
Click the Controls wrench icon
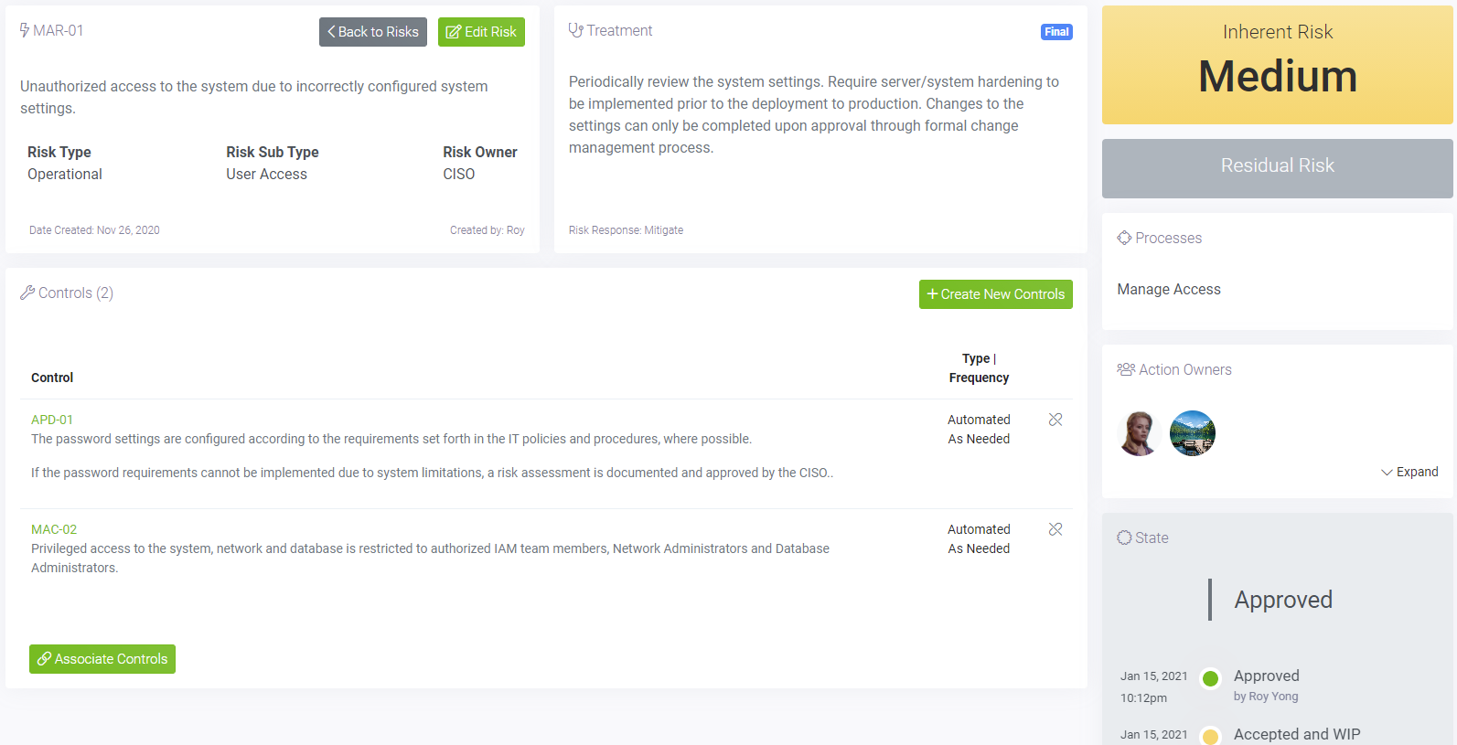[x=27, y=293]
